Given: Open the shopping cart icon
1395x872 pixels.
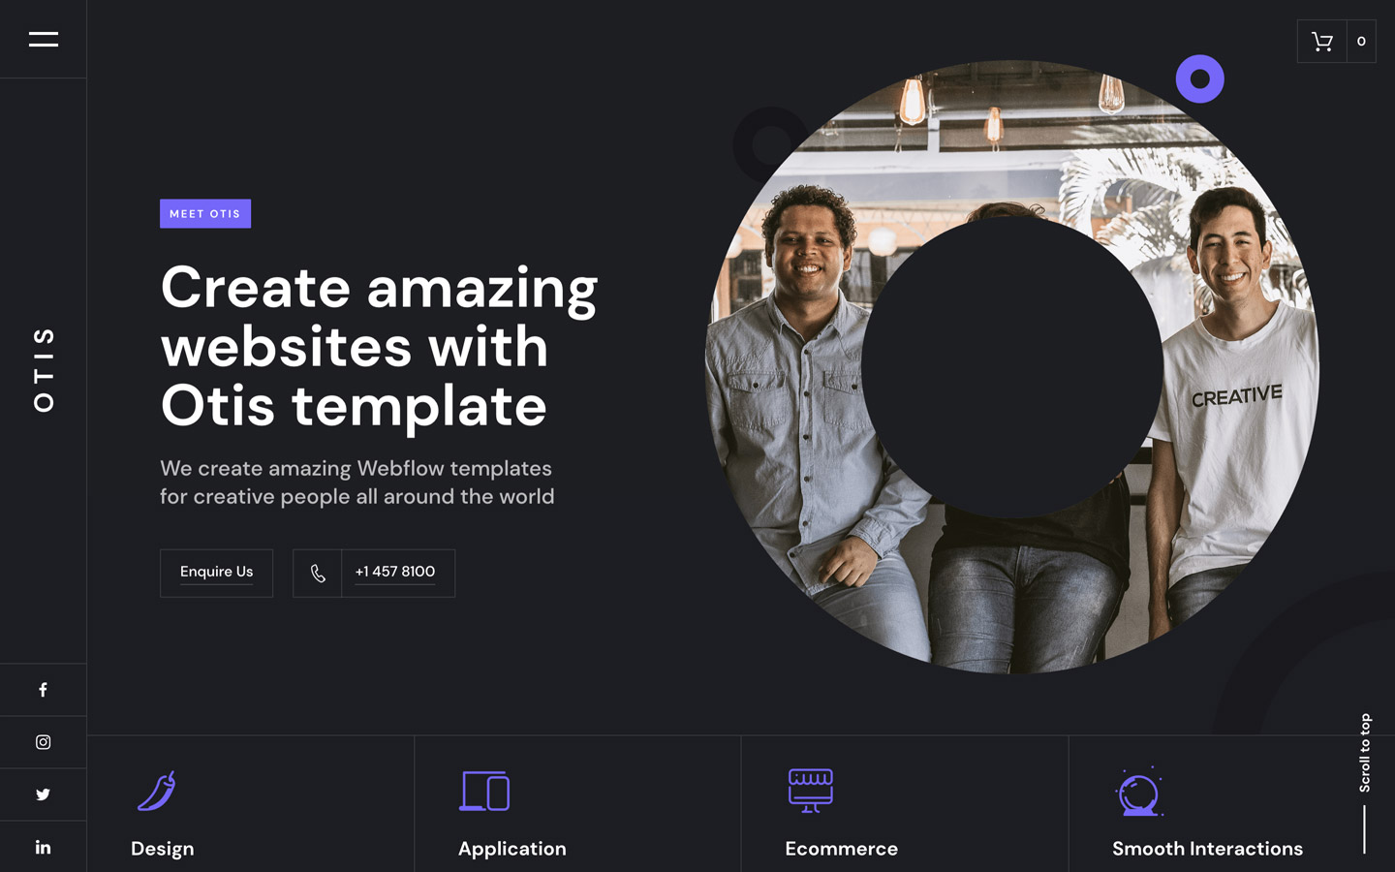Looking at the screenshot, I should click(1321, 41).
